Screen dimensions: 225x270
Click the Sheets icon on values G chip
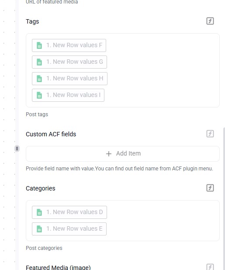tap(39, 62)
